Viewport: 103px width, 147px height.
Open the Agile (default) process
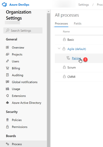point(77,49)
